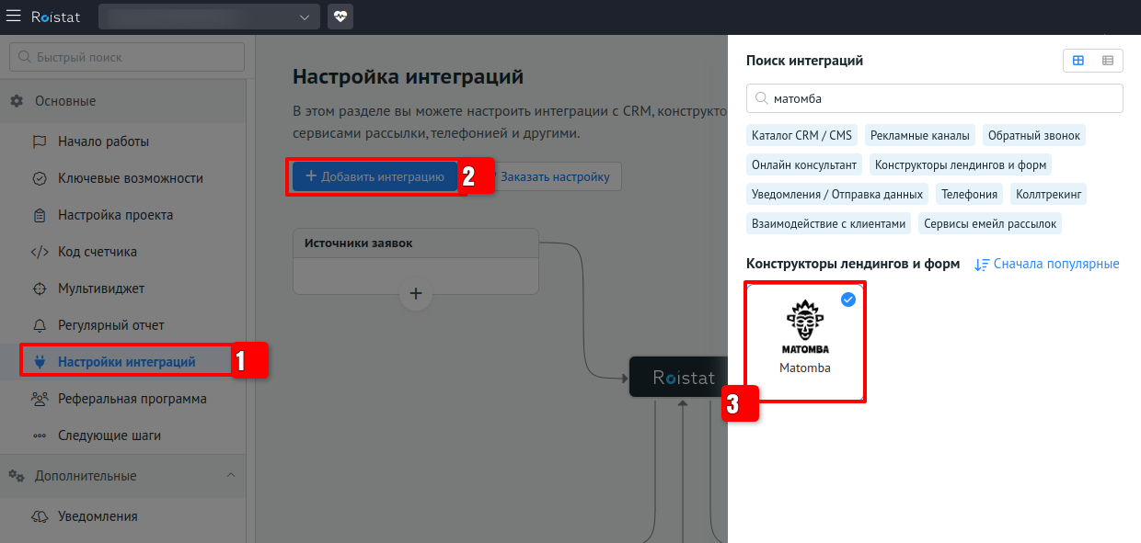Open the Сначала популярные sort dropdown

click(x=1047, y=264)
